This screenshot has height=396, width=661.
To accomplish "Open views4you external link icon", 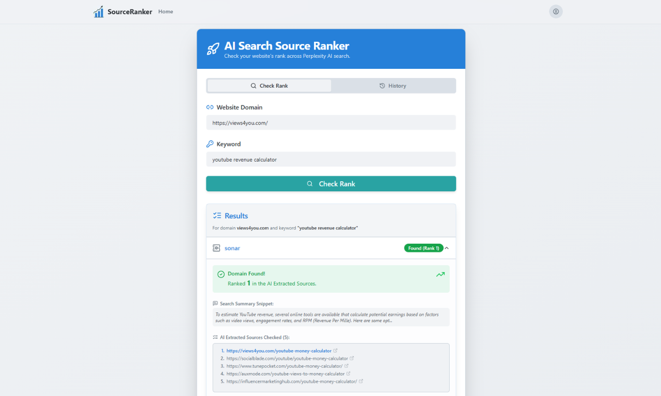I will click(335, 351).
